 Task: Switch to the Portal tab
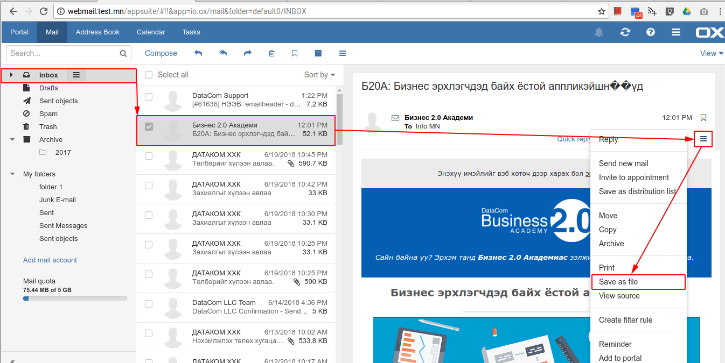pos(19,32)
